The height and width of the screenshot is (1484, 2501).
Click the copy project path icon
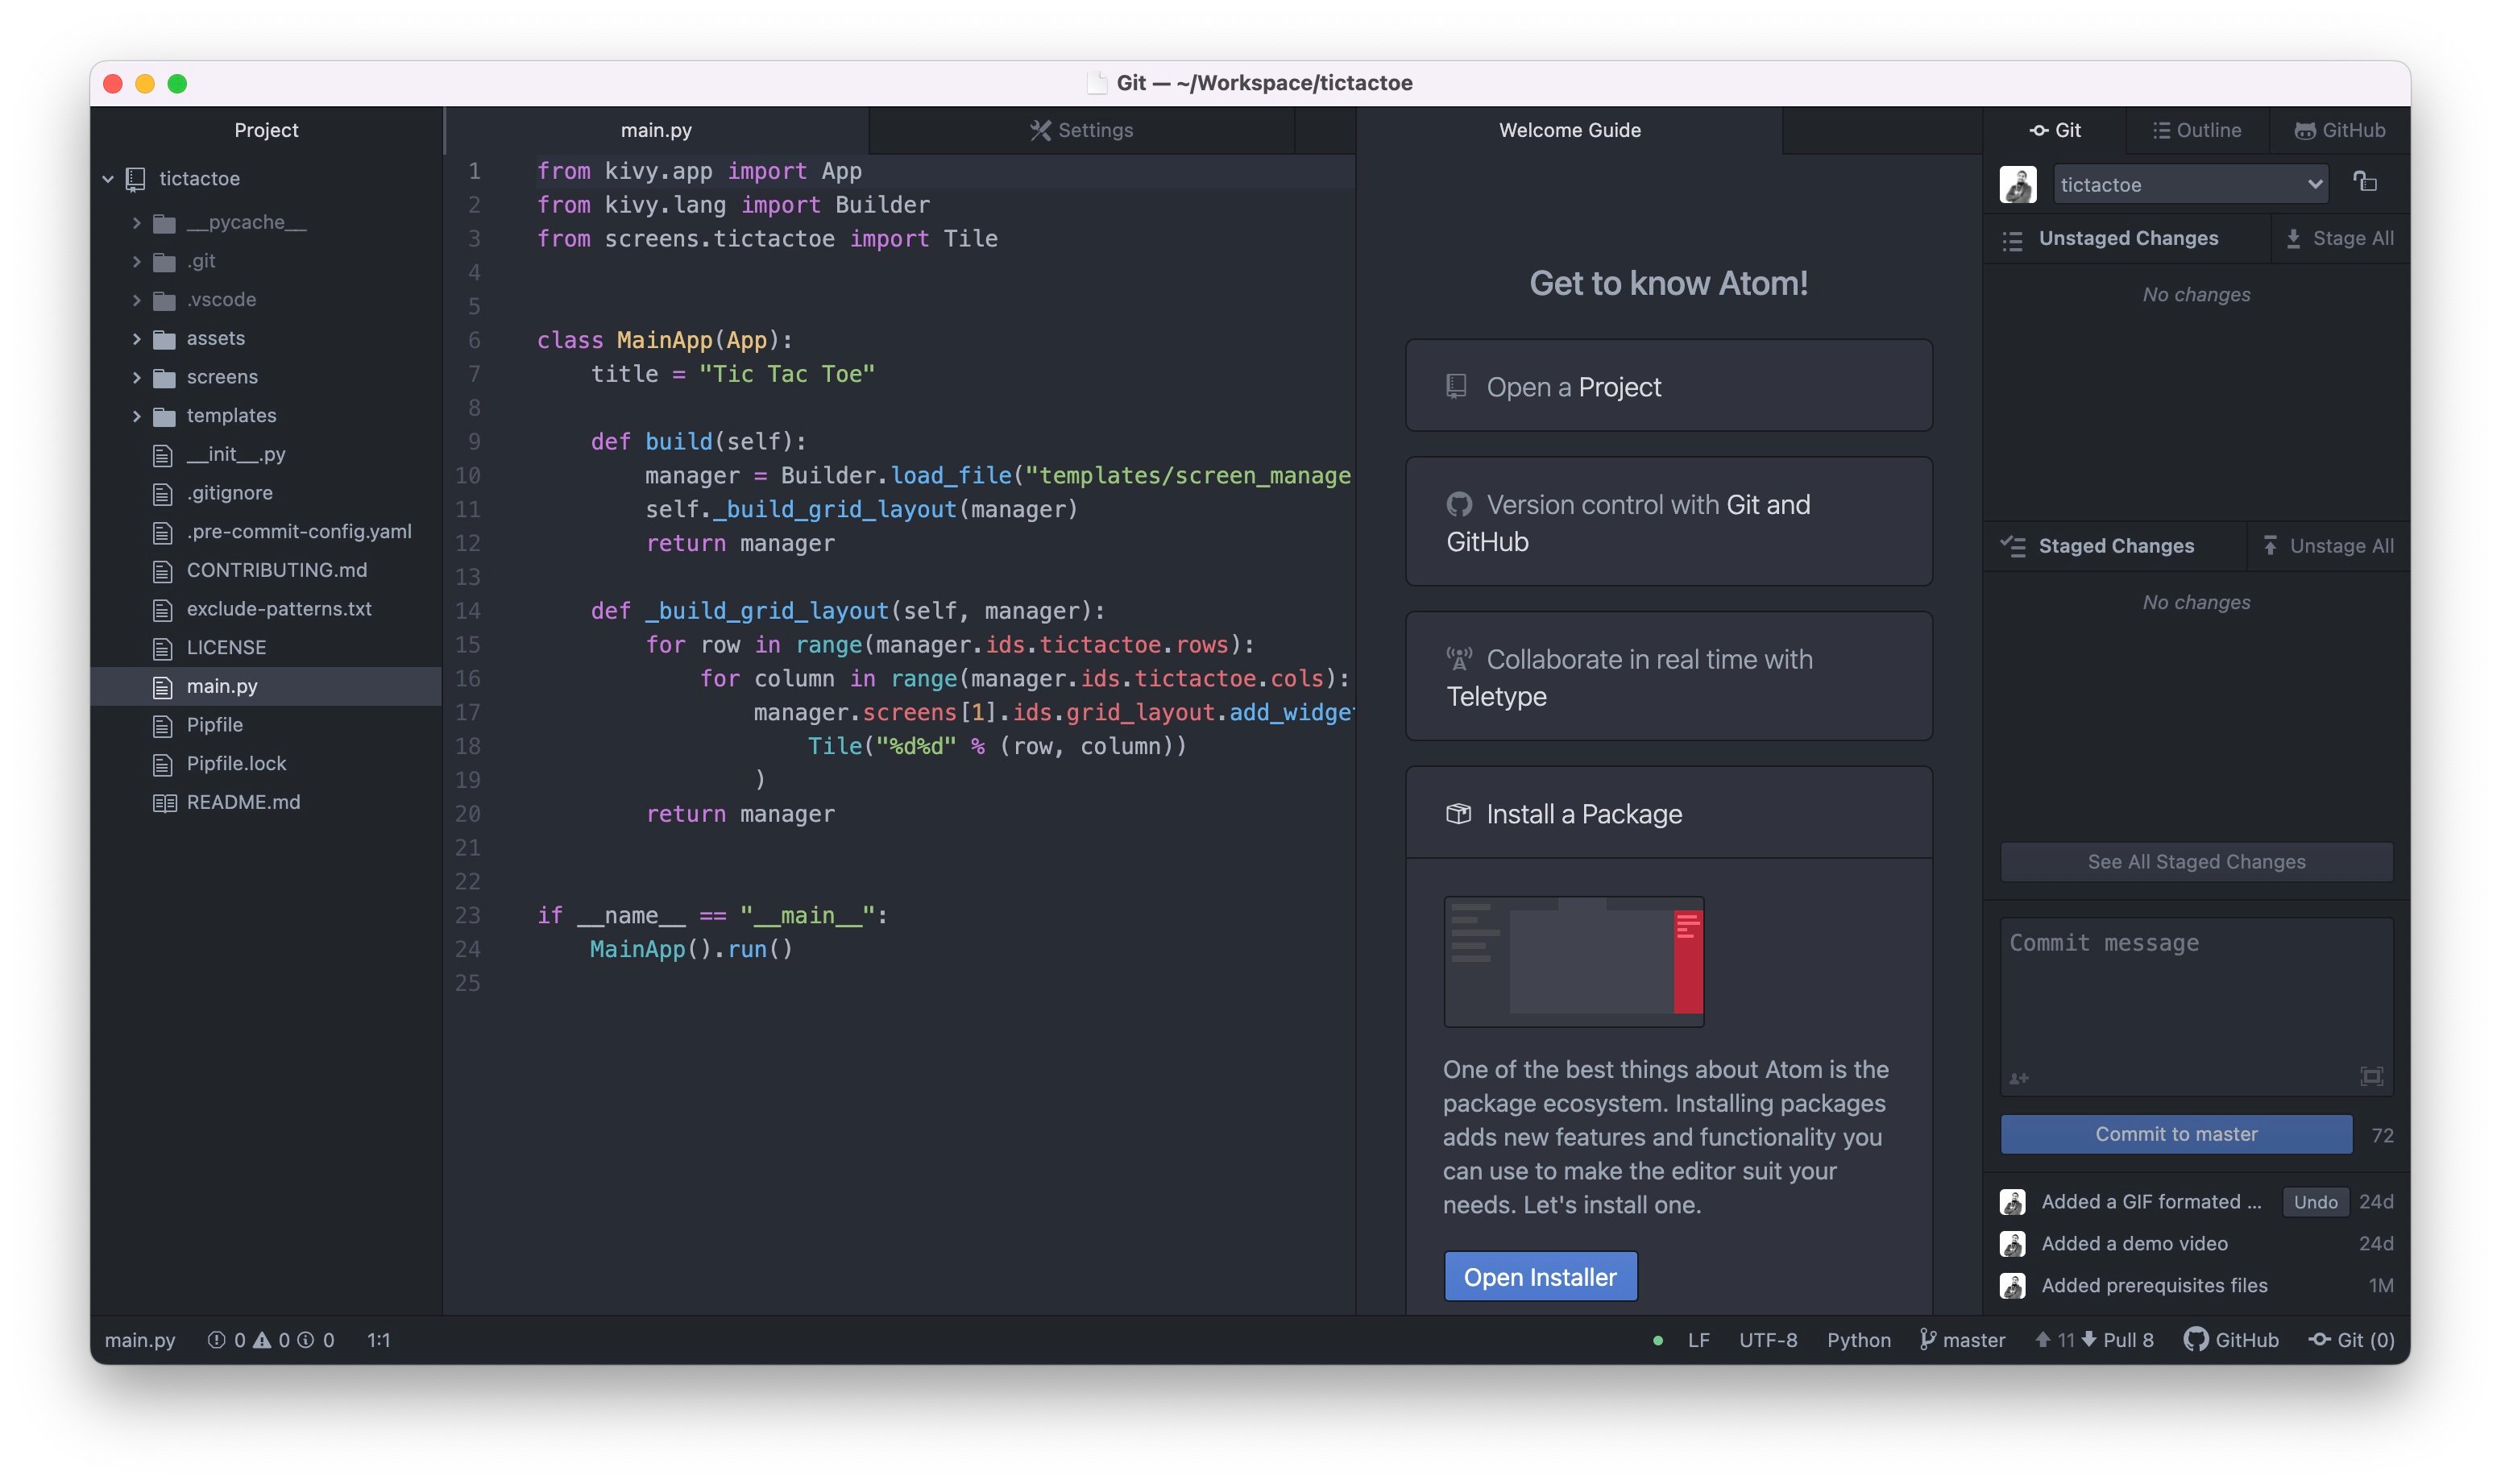[x=2367, y=184]
